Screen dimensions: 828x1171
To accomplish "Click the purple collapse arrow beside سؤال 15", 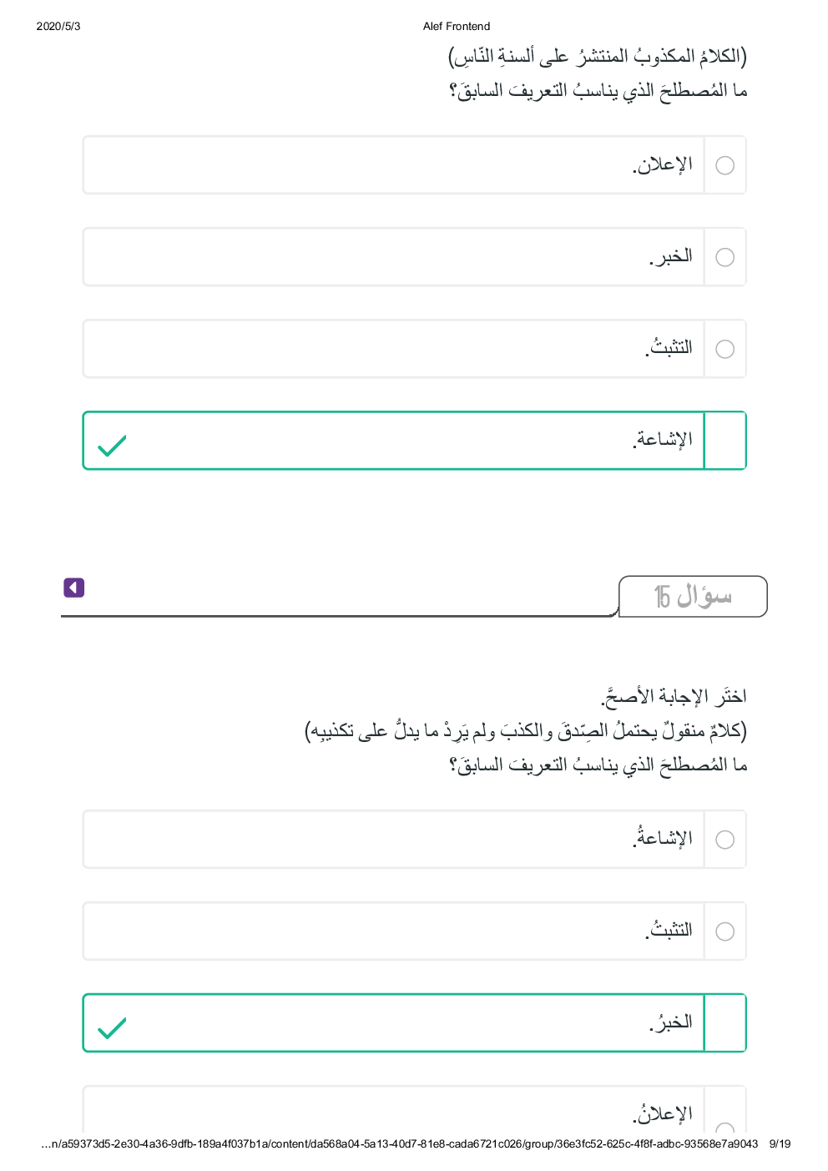I will coord(74,588).
